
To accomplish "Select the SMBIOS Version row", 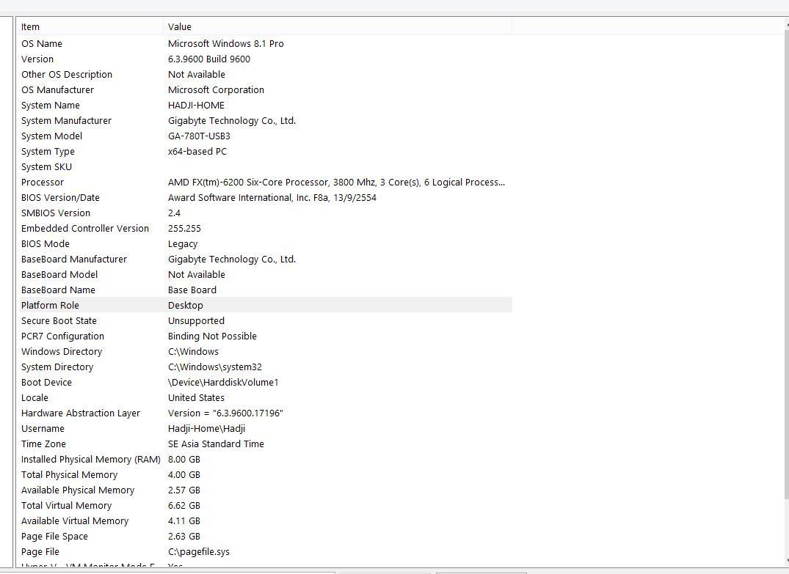I will 56,213.
